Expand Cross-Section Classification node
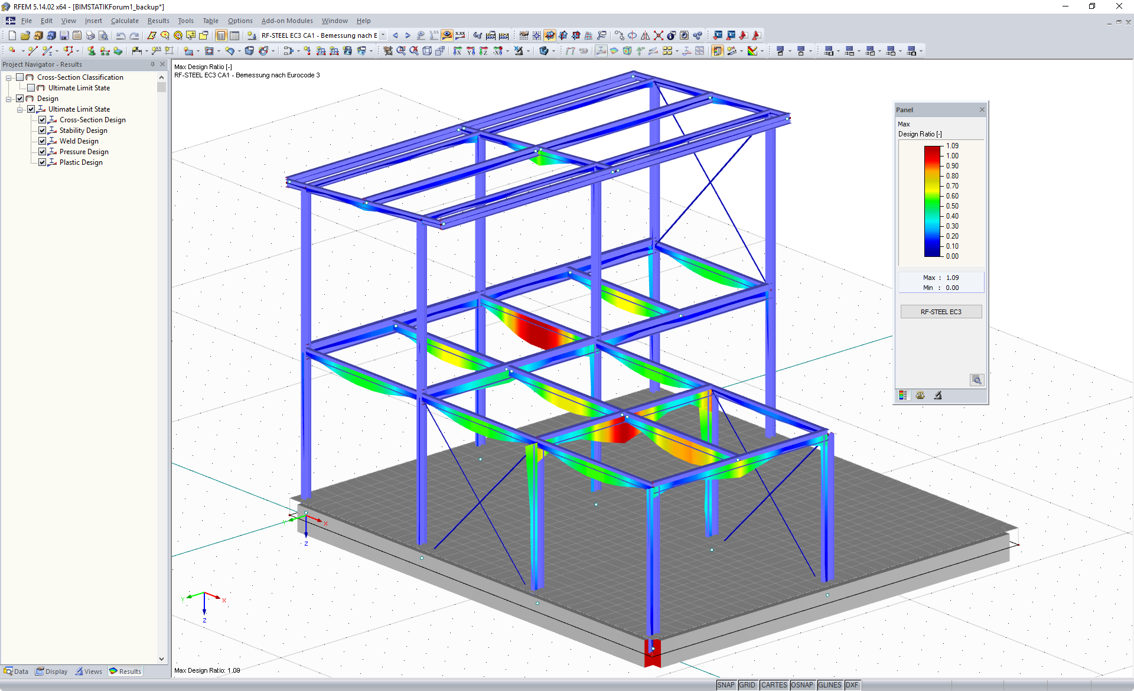The height and width of the screenshot is (691, 1134). pyautogui.click(x=8, y=77)
